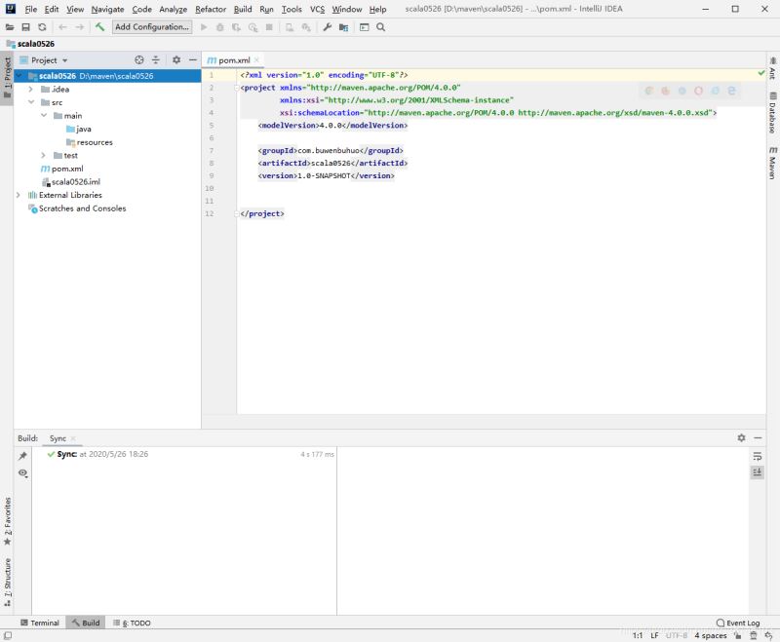Click the Add Configuration button
This screenshot has width=780, height=642.
point(152,27)
